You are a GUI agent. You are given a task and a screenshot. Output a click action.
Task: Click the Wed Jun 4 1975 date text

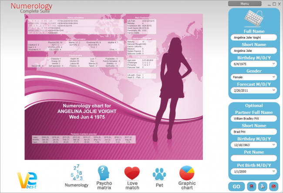(x=87, y=117)
